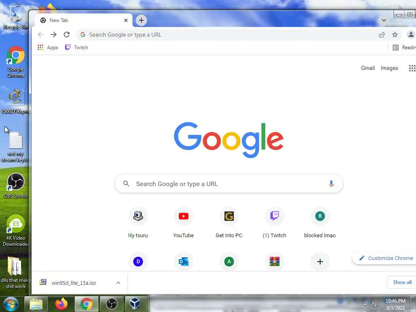Add a new shortcut with the plus tile
Viewport: 416px width, 312px height.
pos(320,262)
